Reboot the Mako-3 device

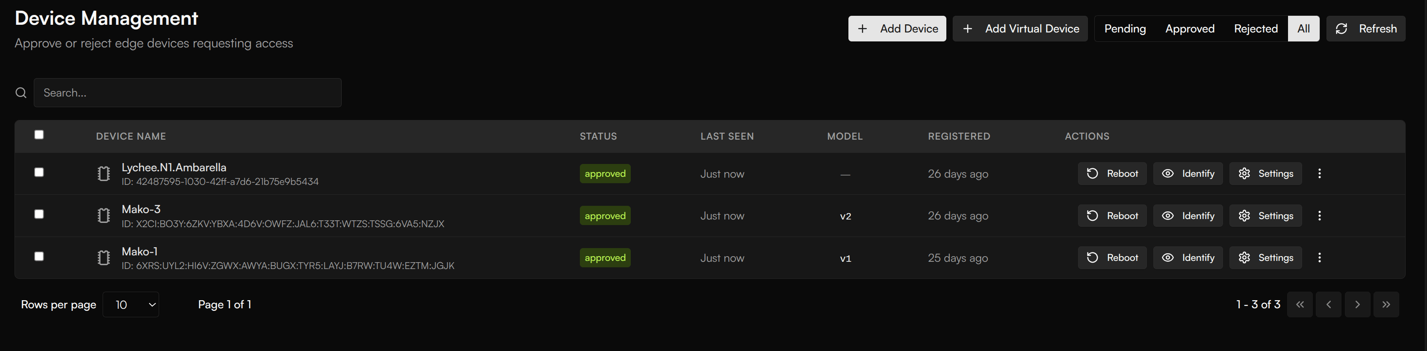[1112, 216]
